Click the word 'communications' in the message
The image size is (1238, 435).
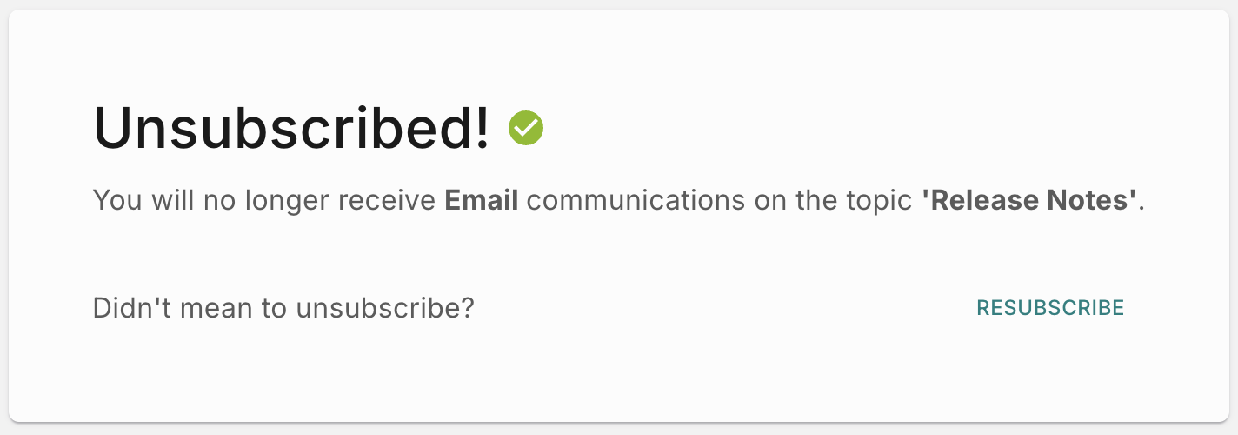tap(636, 201)
